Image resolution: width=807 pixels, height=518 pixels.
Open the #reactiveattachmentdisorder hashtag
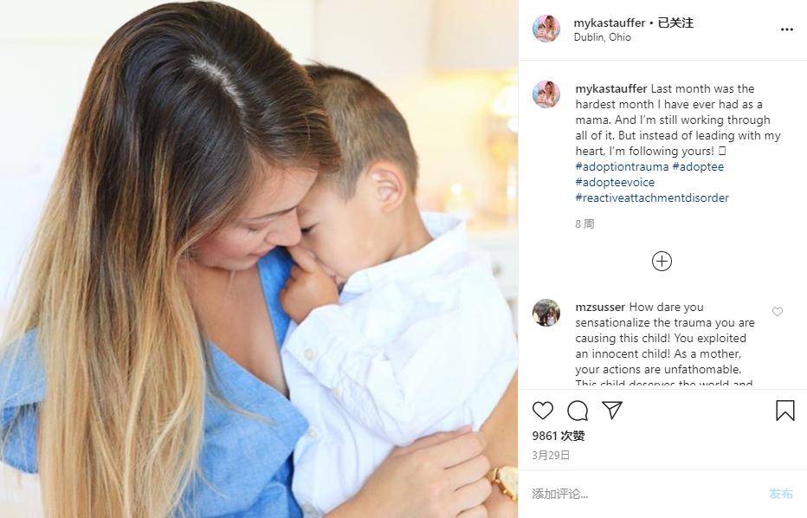coord(652,197)
